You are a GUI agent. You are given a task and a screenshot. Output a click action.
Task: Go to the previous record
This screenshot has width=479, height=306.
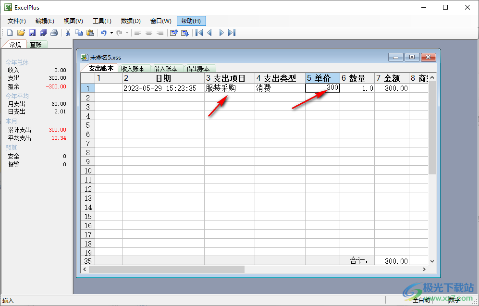click(210, 33)
